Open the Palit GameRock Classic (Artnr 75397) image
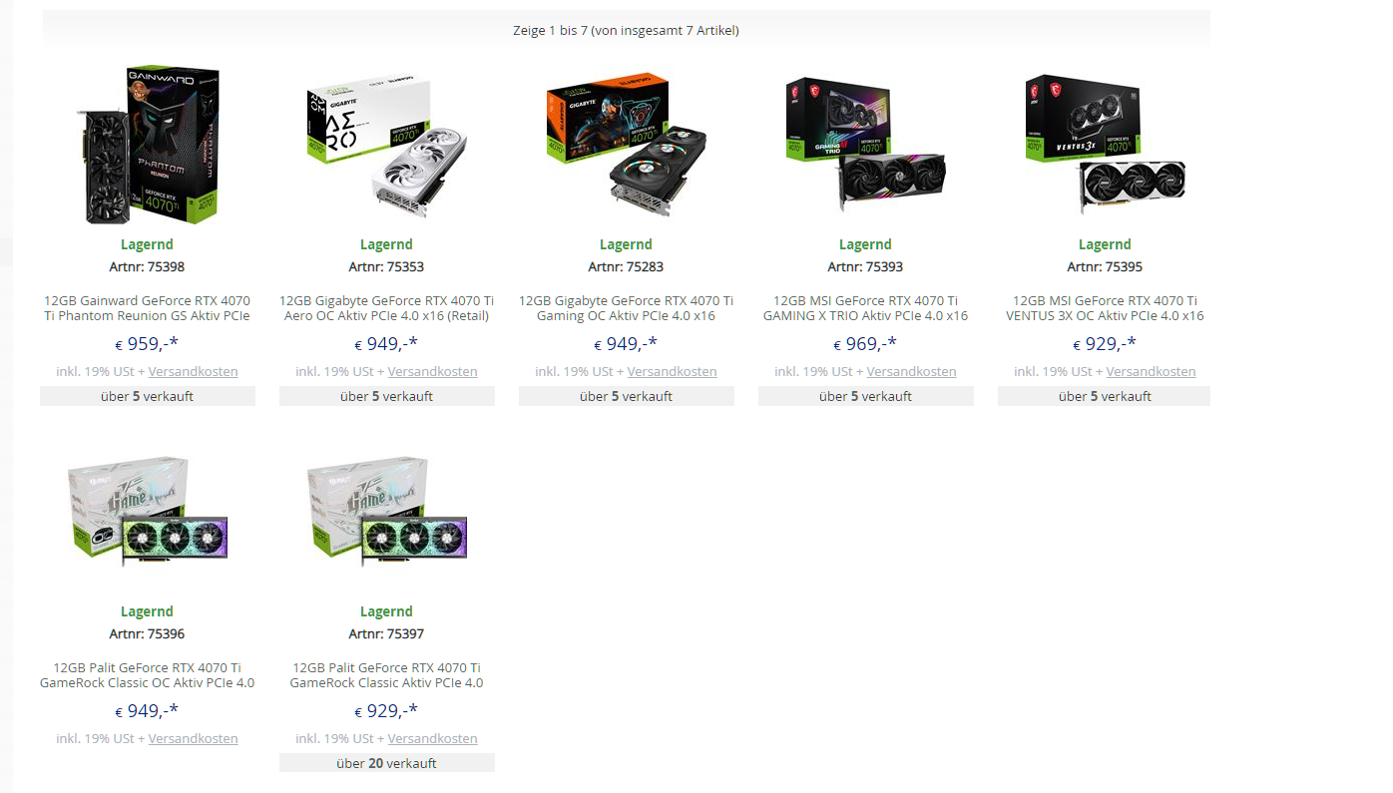The height and width of the screenshot is (793, 1393). (386, 512)
